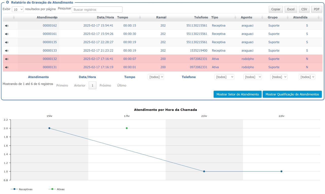Play audio recording for atendimento 00000133

coord(7,51)
